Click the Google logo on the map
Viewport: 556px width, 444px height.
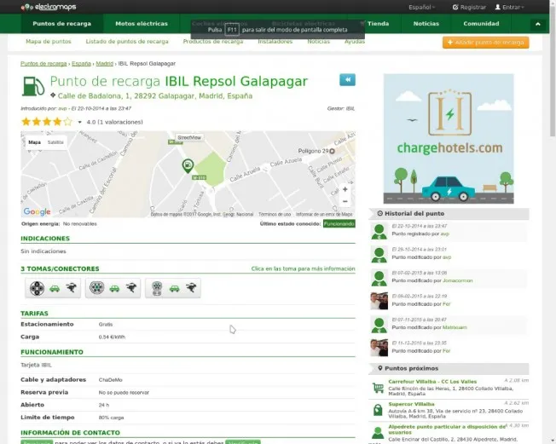[x=37, y=211]
